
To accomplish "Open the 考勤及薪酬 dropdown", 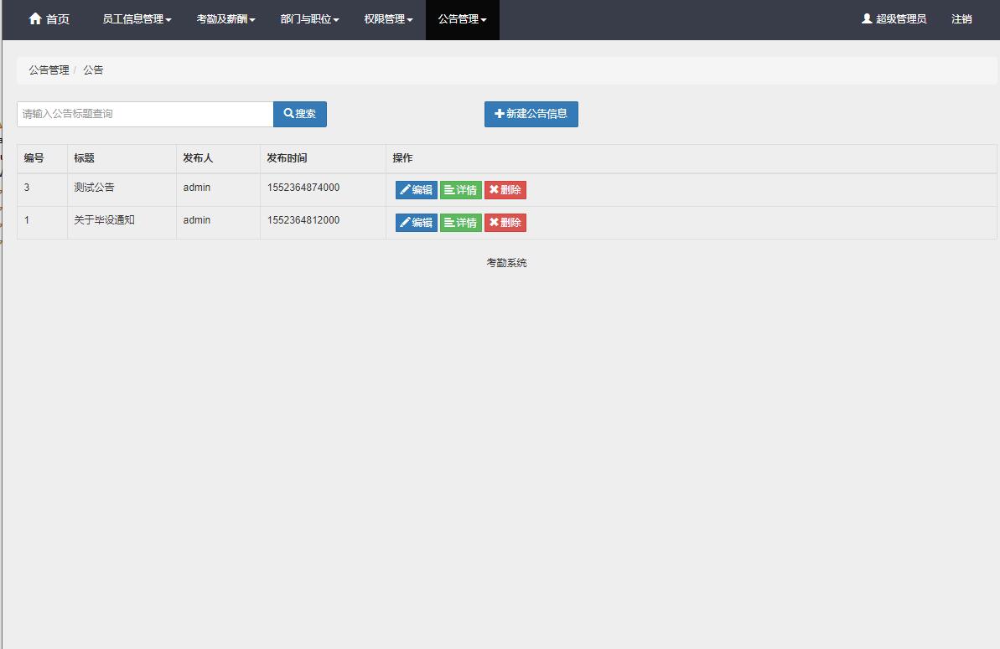I will click(225, 19).
